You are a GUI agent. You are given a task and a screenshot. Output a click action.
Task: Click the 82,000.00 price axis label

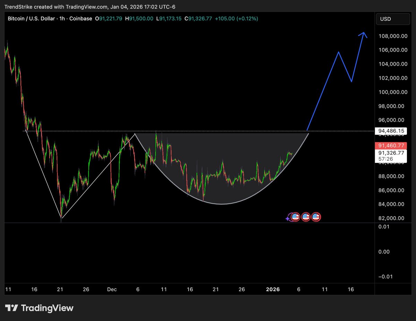pos(392,218)
